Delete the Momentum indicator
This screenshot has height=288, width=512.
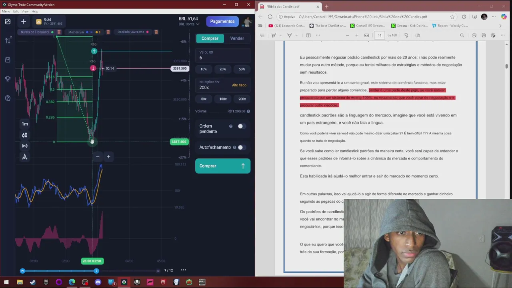[108, 32]
